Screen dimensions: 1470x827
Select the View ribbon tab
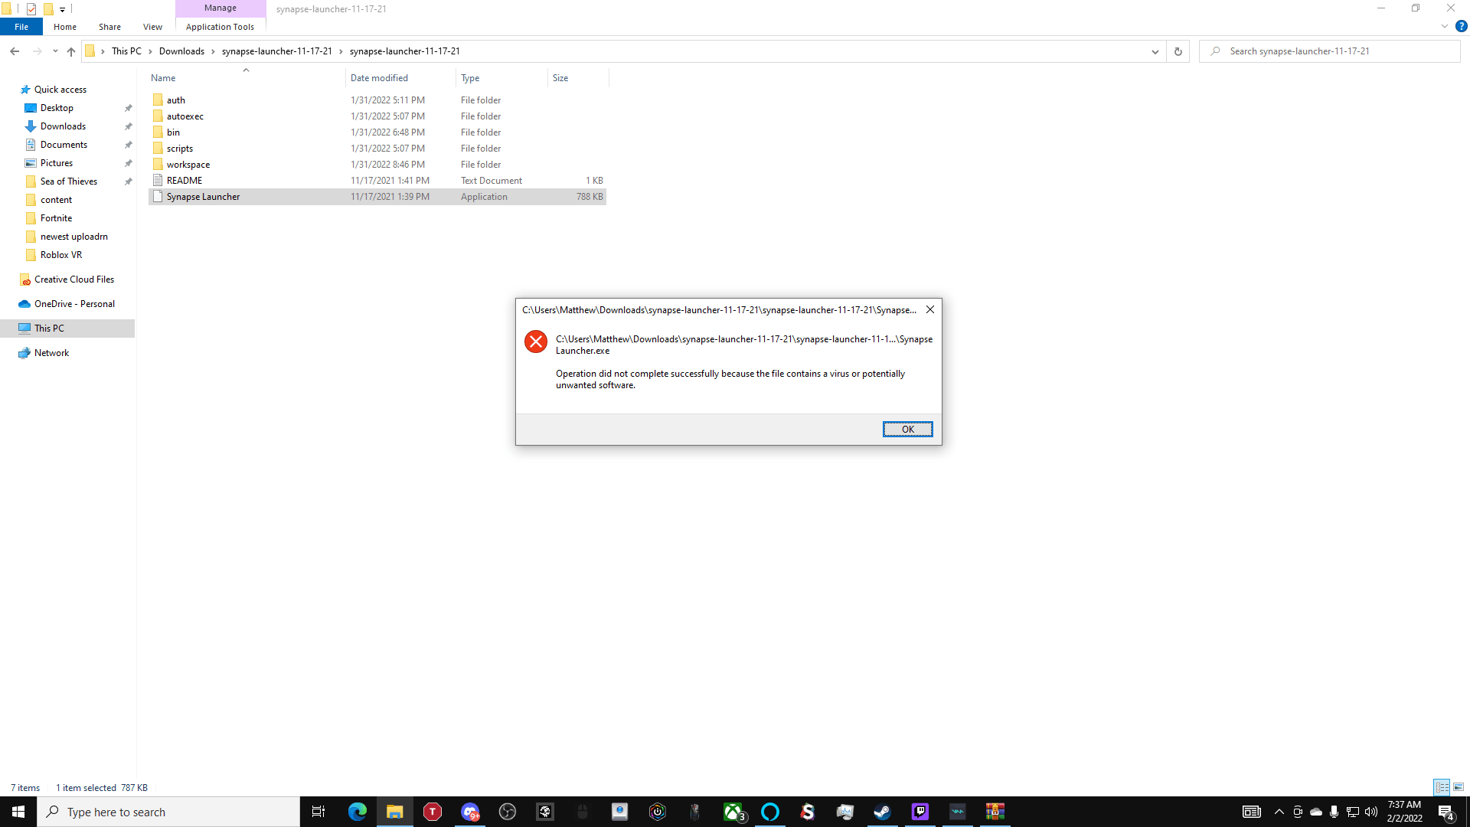pos(152,28)
